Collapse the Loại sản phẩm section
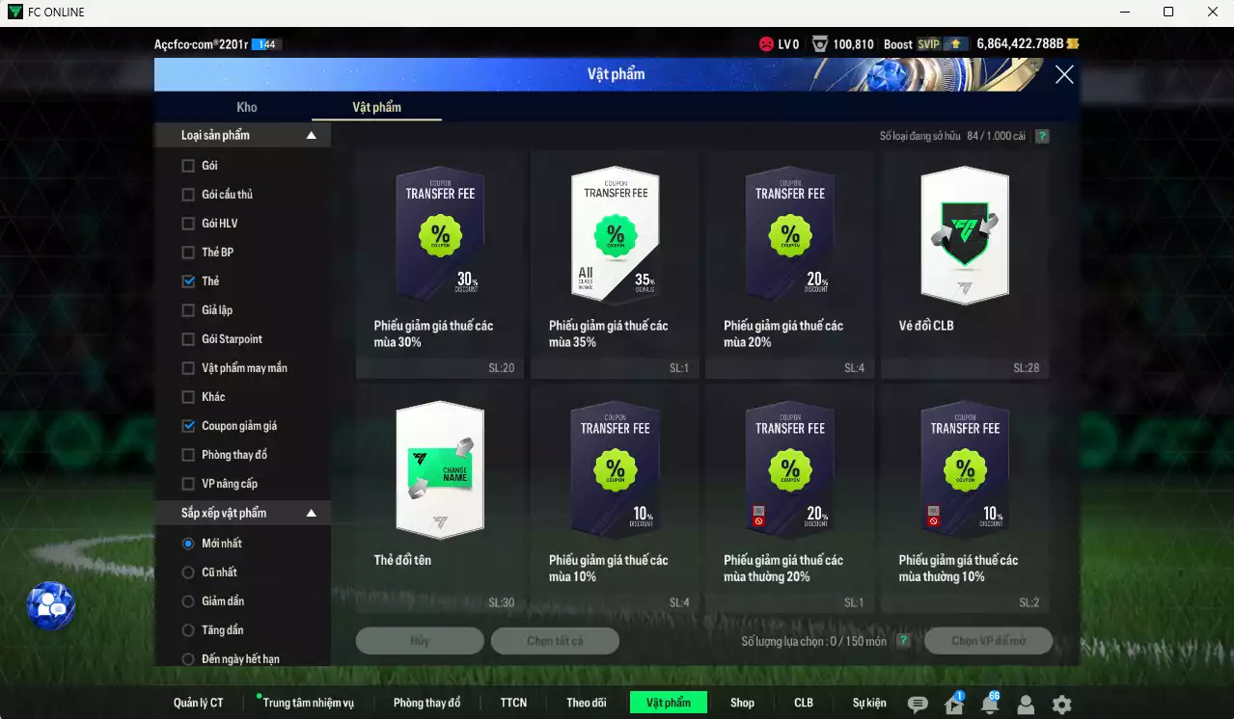Image resolution: width=1234 pixels, height=719 pixels. [311, 136]
